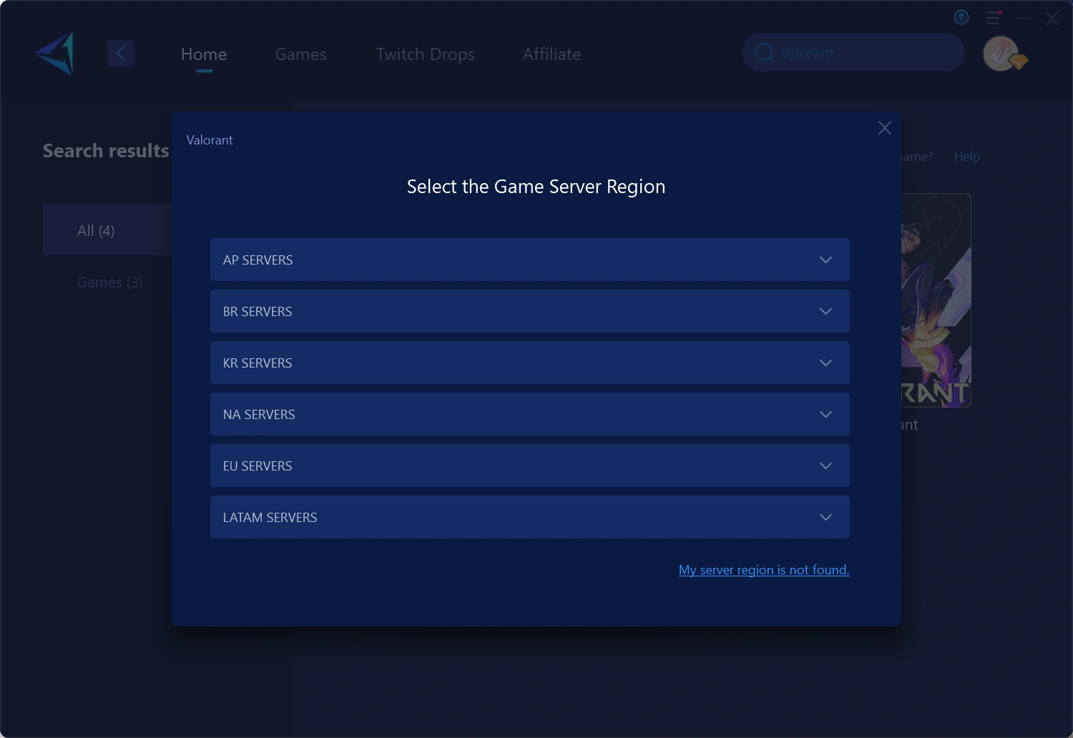Screen dimensions: 1073x738
Task: Go to the Affiliate tab
Action: coord(552,54)
